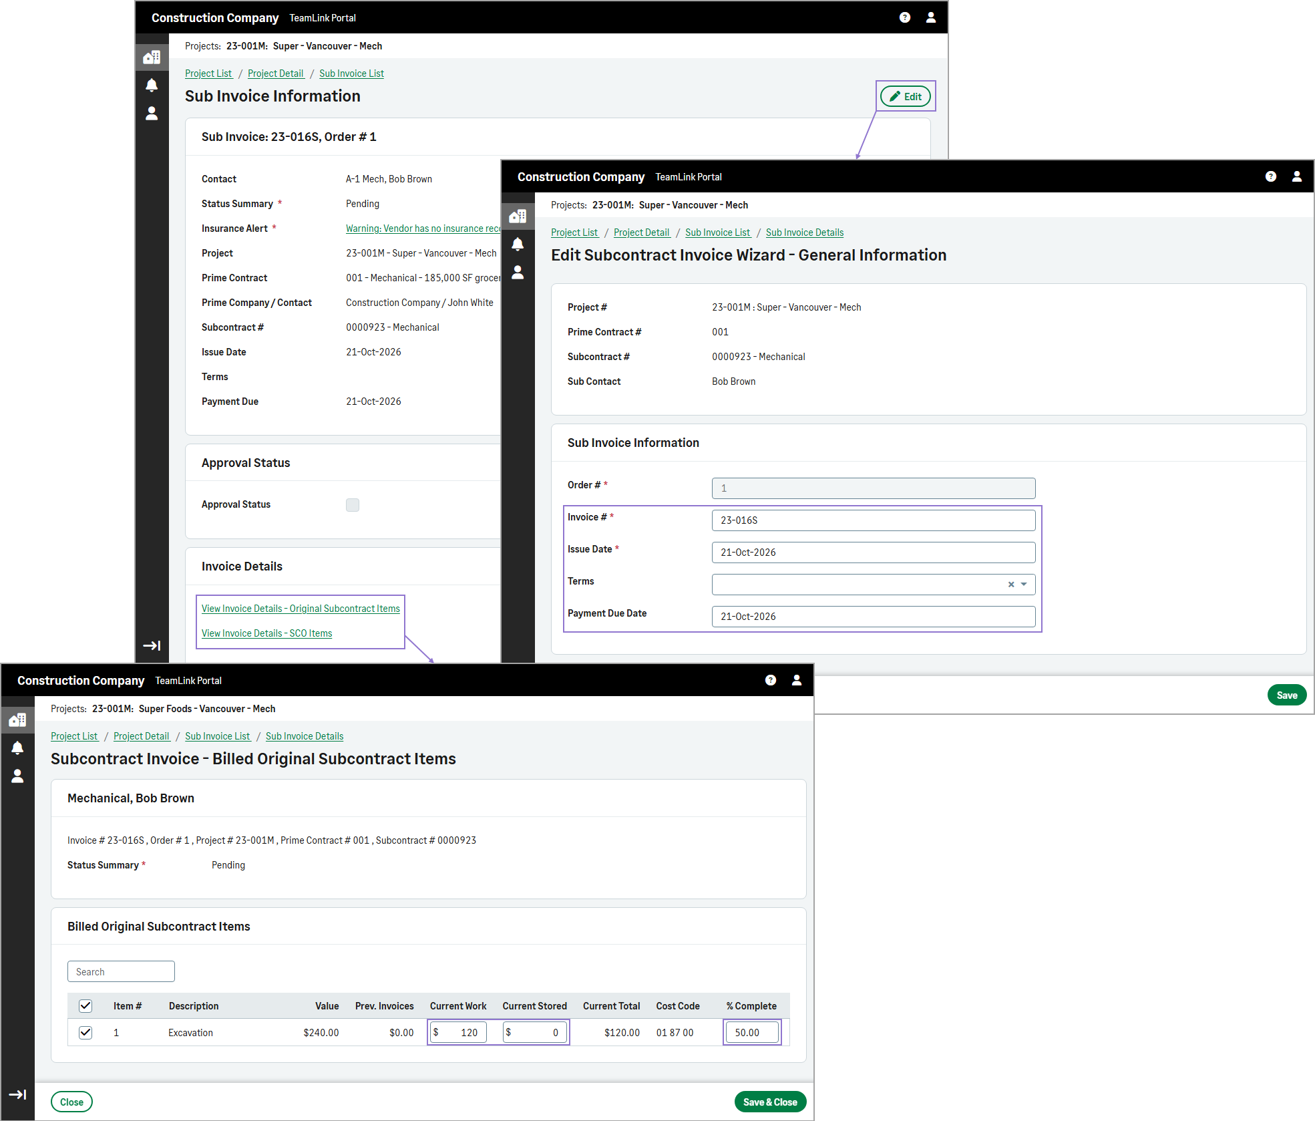
Task: Click the Save button in the Edit Wizard
Action: (x=1287, y=695)
